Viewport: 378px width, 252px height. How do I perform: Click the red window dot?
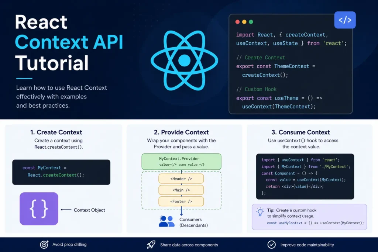tap(237, 22)
